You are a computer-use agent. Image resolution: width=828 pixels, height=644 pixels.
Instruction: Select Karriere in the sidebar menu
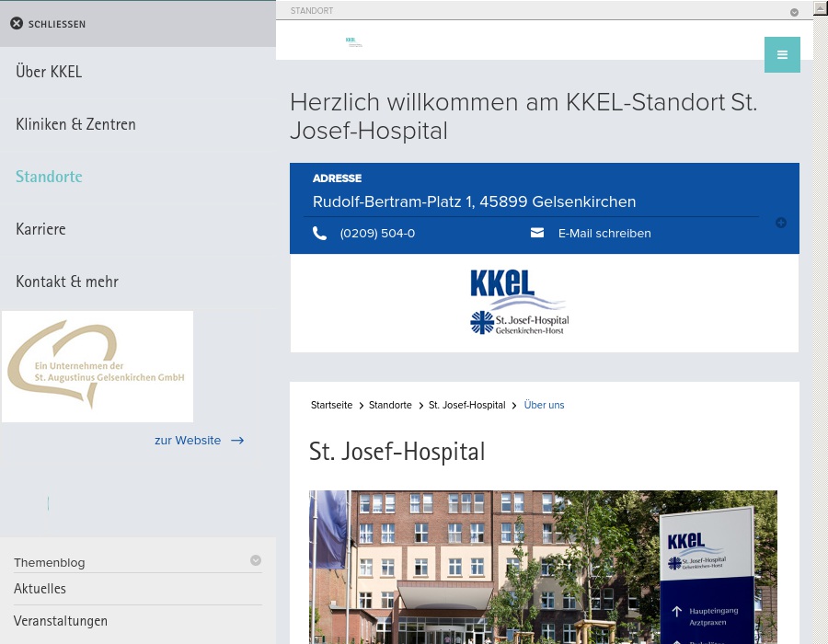tap(40, 229)
